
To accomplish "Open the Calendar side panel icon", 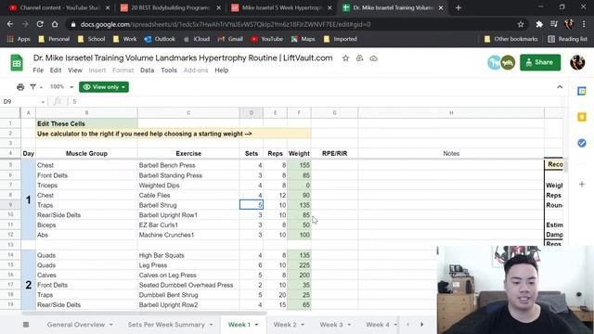I will click(x=582, y=91).
